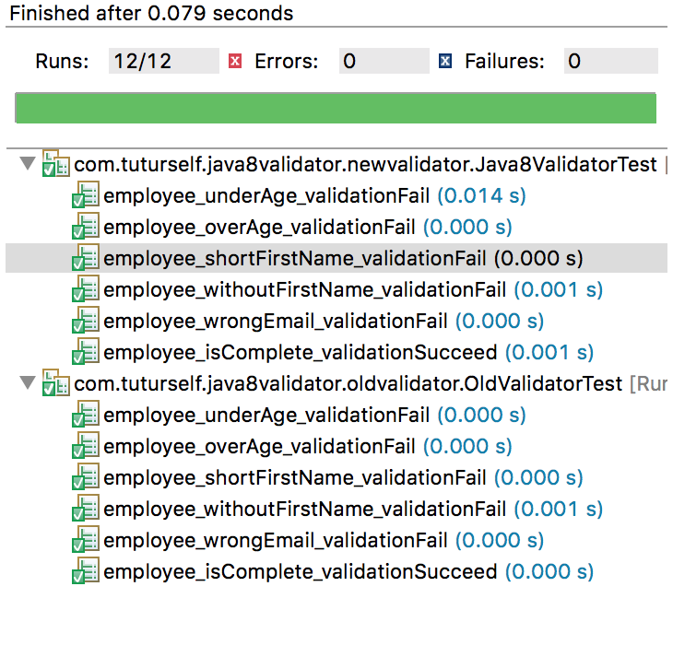Select employee_underAge_validationFail under OldValidatorTest
This screenshot has height=645, width=673.
coord(266,416)
